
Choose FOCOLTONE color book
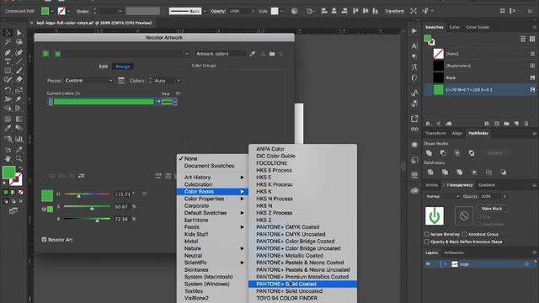302,163
